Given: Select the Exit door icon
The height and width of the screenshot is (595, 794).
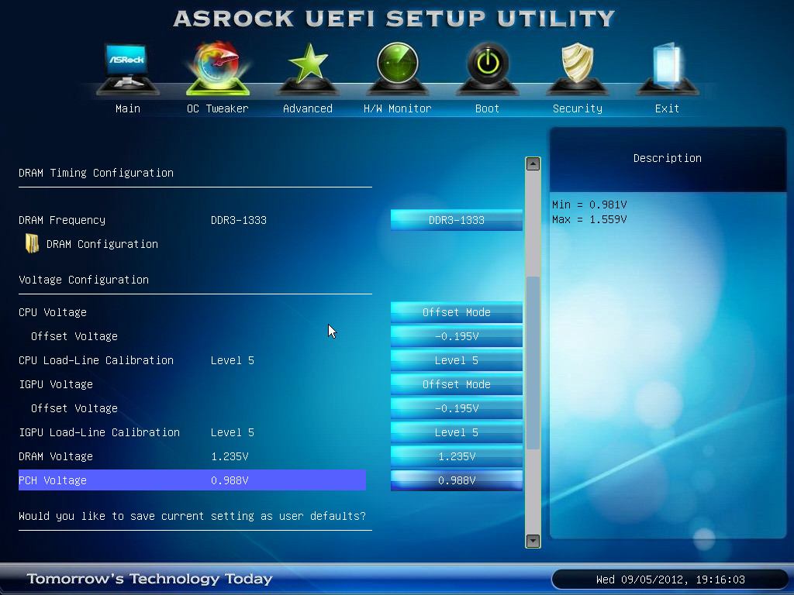Looking at the screenshot, I should pyautogui.click(x=668, y=68).
